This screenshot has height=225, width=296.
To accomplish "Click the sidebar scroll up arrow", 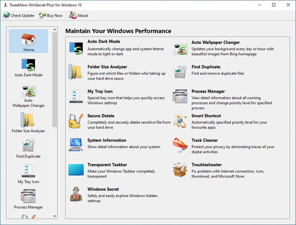I will [55, 30].
